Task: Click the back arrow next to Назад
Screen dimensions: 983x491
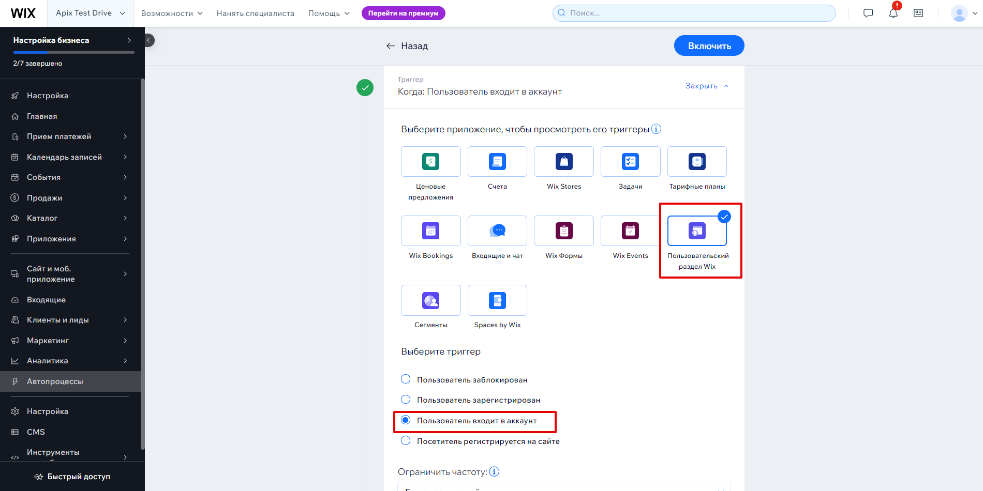Action: [391, 46]
